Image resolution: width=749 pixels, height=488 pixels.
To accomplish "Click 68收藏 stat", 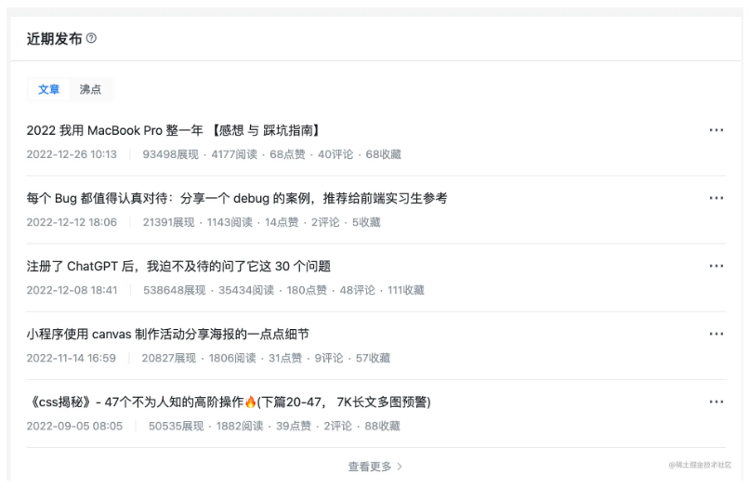I will pos(383,154).
